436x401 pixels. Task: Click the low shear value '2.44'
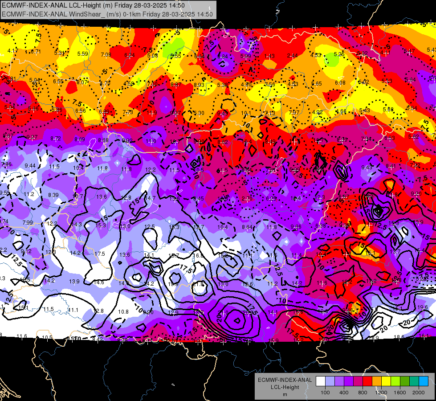click(293, 56)
